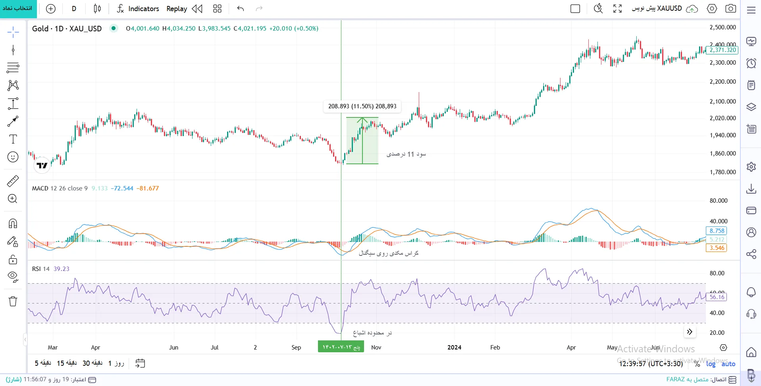The image size is (761, 386).
Task: Switch to the 1 day timeframe
Action: tap(116, 363)
